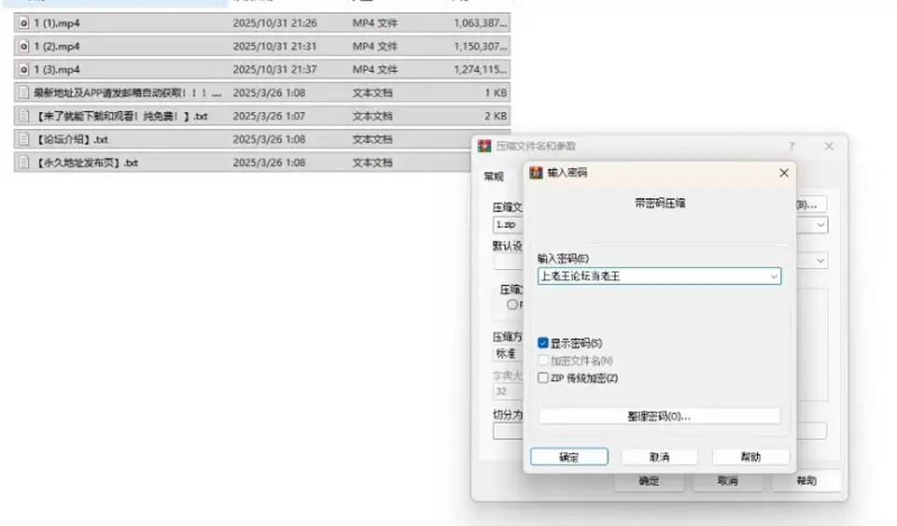Screen dimensions: 897x526
Task: Select the file name 1 (2).mp4
Action: [x=57, y=47]
